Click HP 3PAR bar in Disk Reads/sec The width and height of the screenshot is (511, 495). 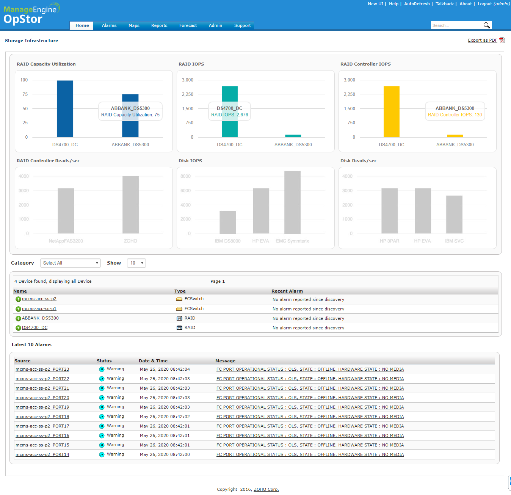coord(389,211)
